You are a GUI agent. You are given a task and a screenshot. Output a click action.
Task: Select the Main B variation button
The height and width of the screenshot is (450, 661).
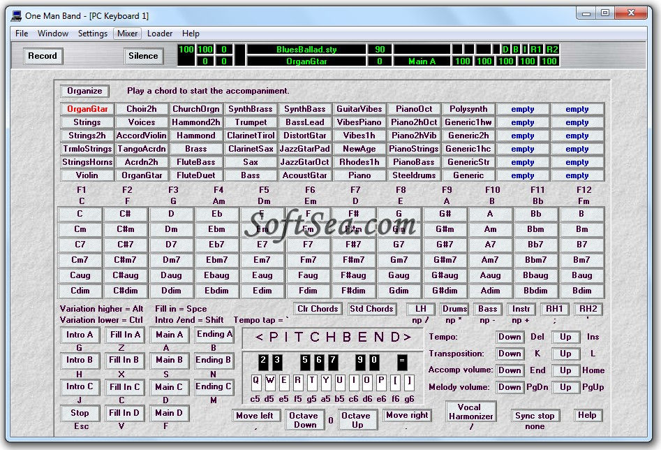(x=169, y=361)
